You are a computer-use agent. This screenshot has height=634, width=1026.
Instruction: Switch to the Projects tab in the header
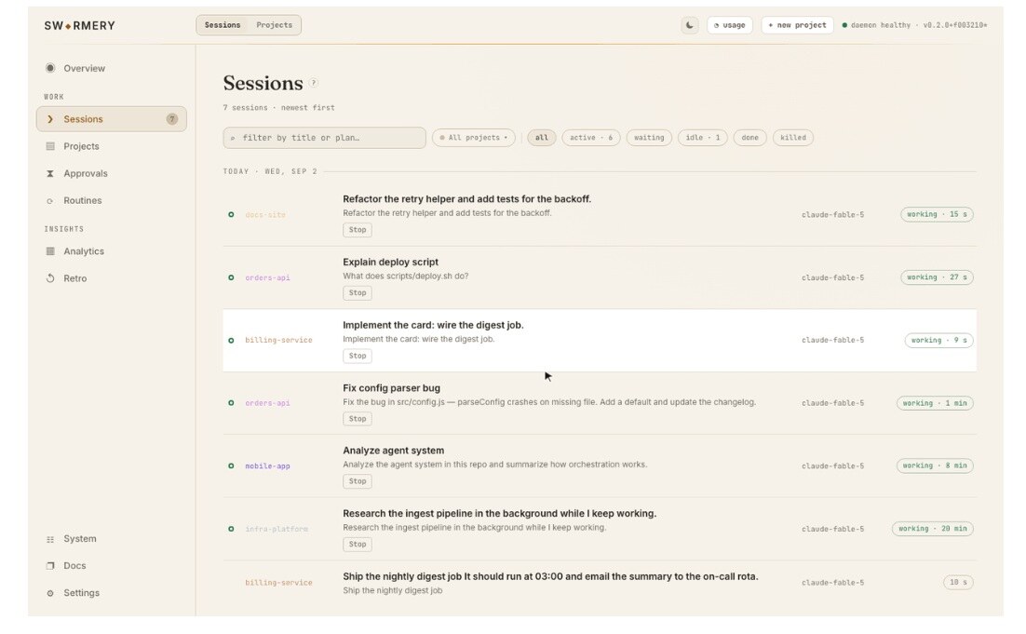(274, 25)
